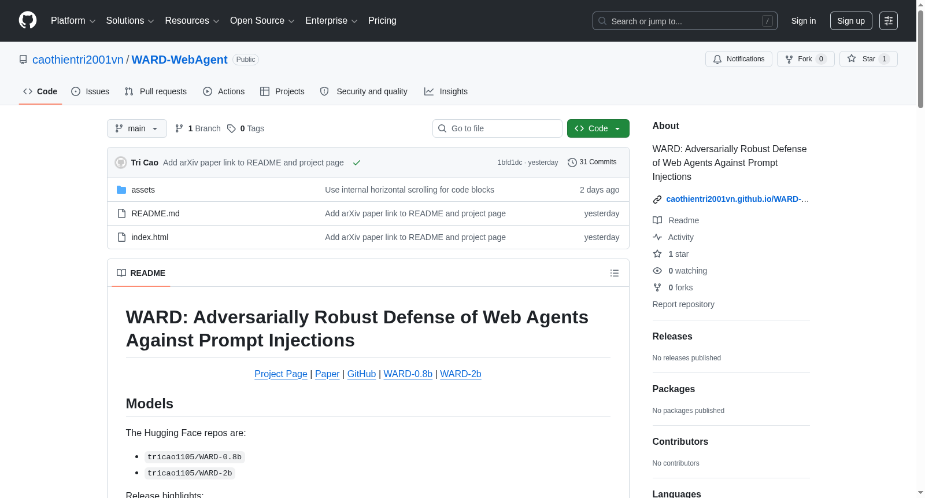This screenshot has height=498, width=925.
Task: View the commit status green checkmark
Action: [x=357, y=163]
